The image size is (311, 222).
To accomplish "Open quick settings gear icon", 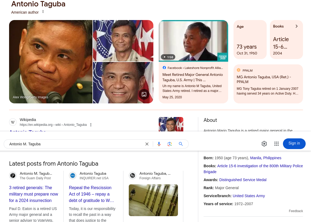I will coord(264,144).
